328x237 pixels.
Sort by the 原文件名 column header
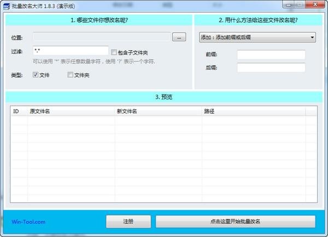click(71, 111)
